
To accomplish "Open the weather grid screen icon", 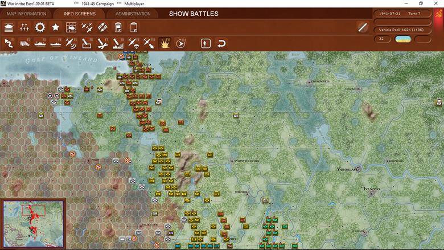I will click(71, 27).
